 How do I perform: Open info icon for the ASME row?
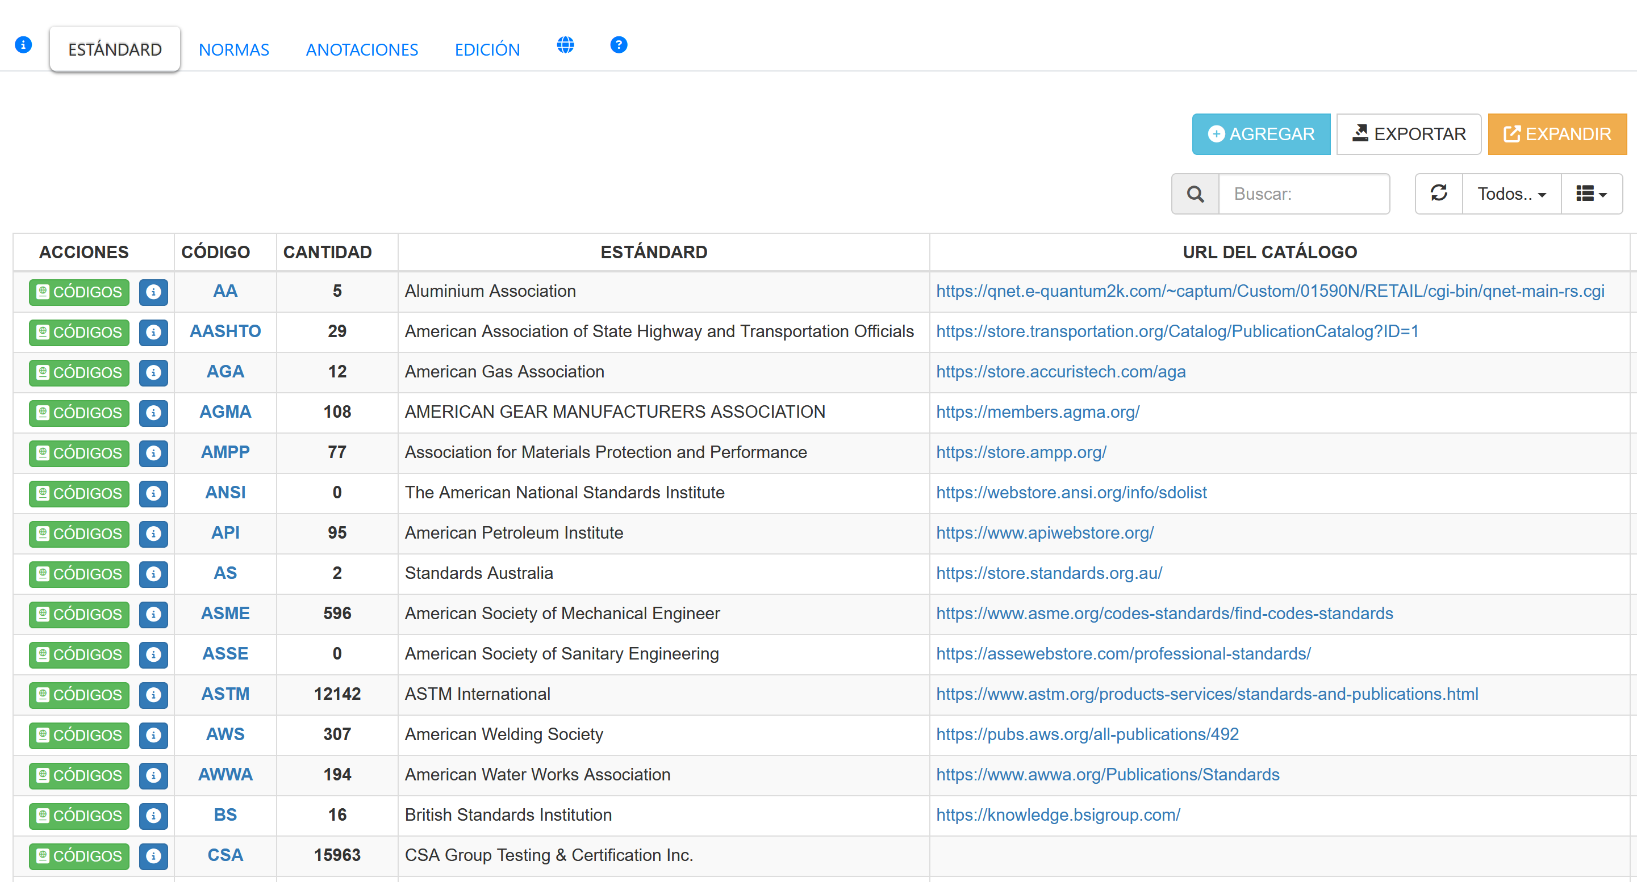tap(153, 615)
